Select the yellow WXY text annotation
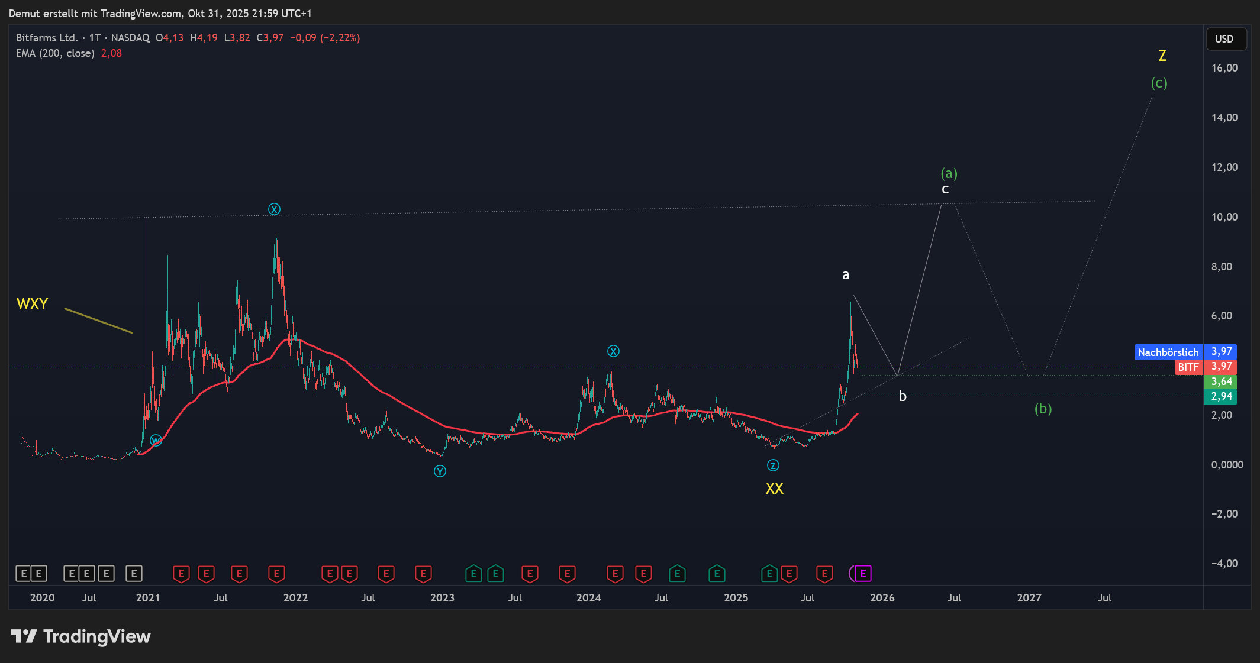The width and height of the screenshot is (1260, 663). click(33, 304)
